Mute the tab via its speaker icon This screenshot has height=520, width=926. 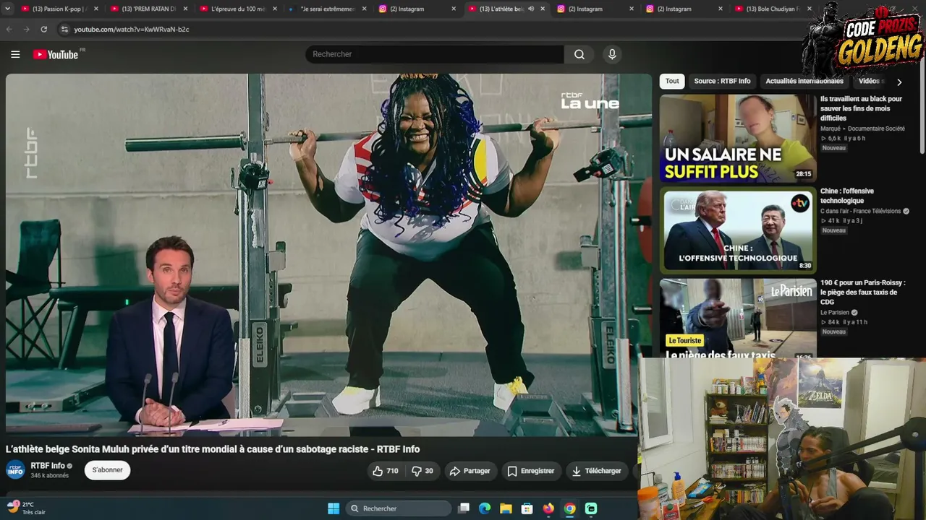click(531, 9)
